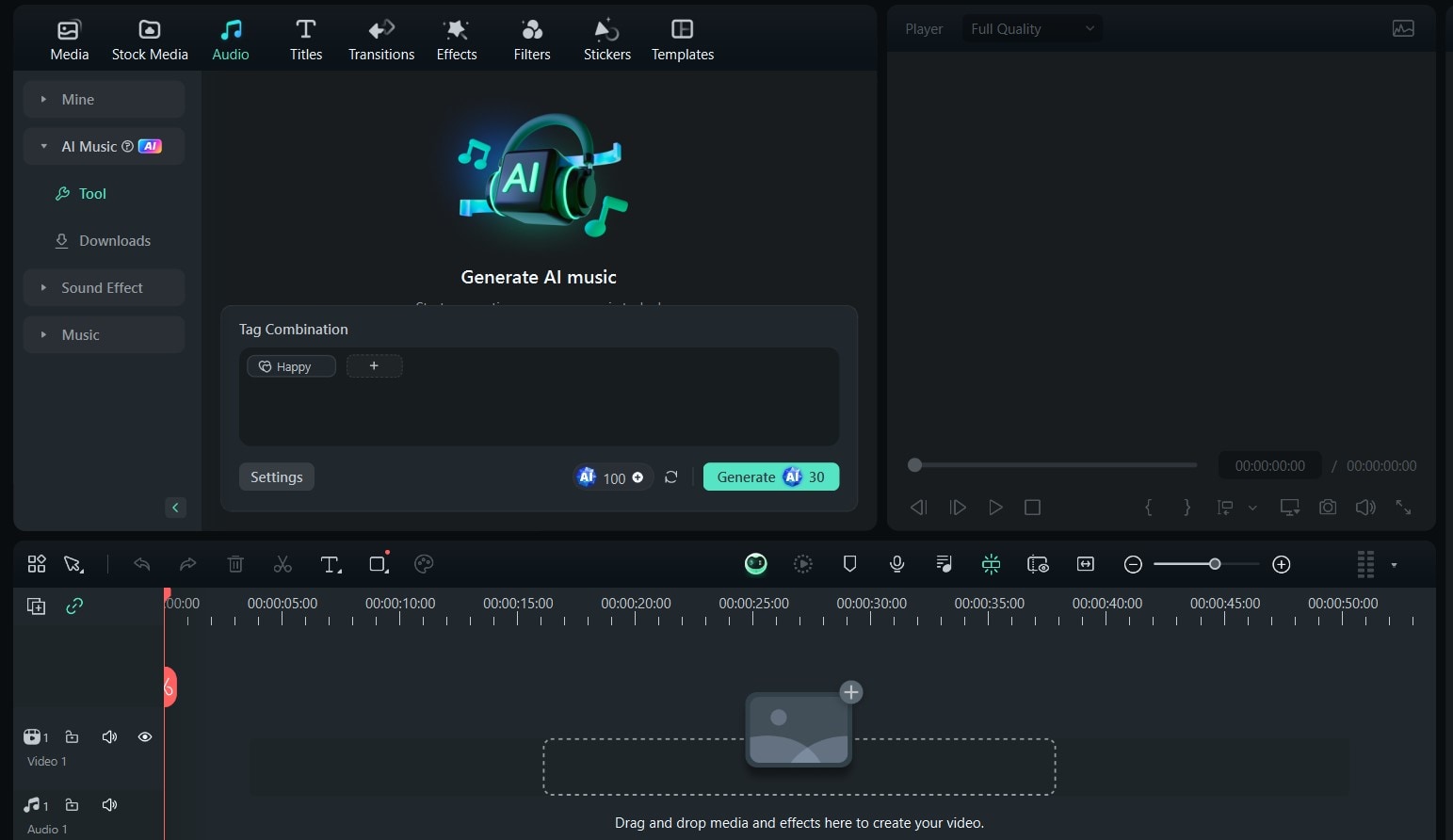1453x840 pixels.
Task: Expand the Mine category
Action: coord(104,99)
